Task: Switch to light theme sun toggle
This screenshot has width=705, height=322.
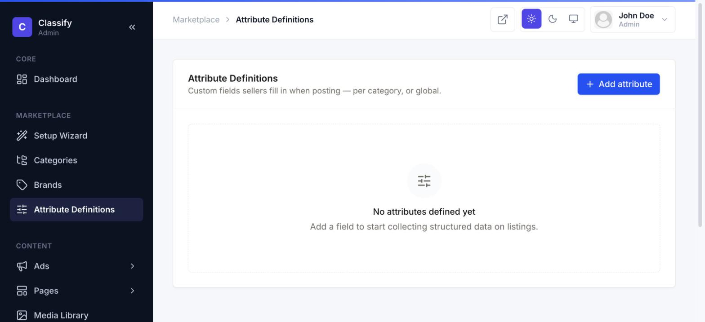Action: 531,19
